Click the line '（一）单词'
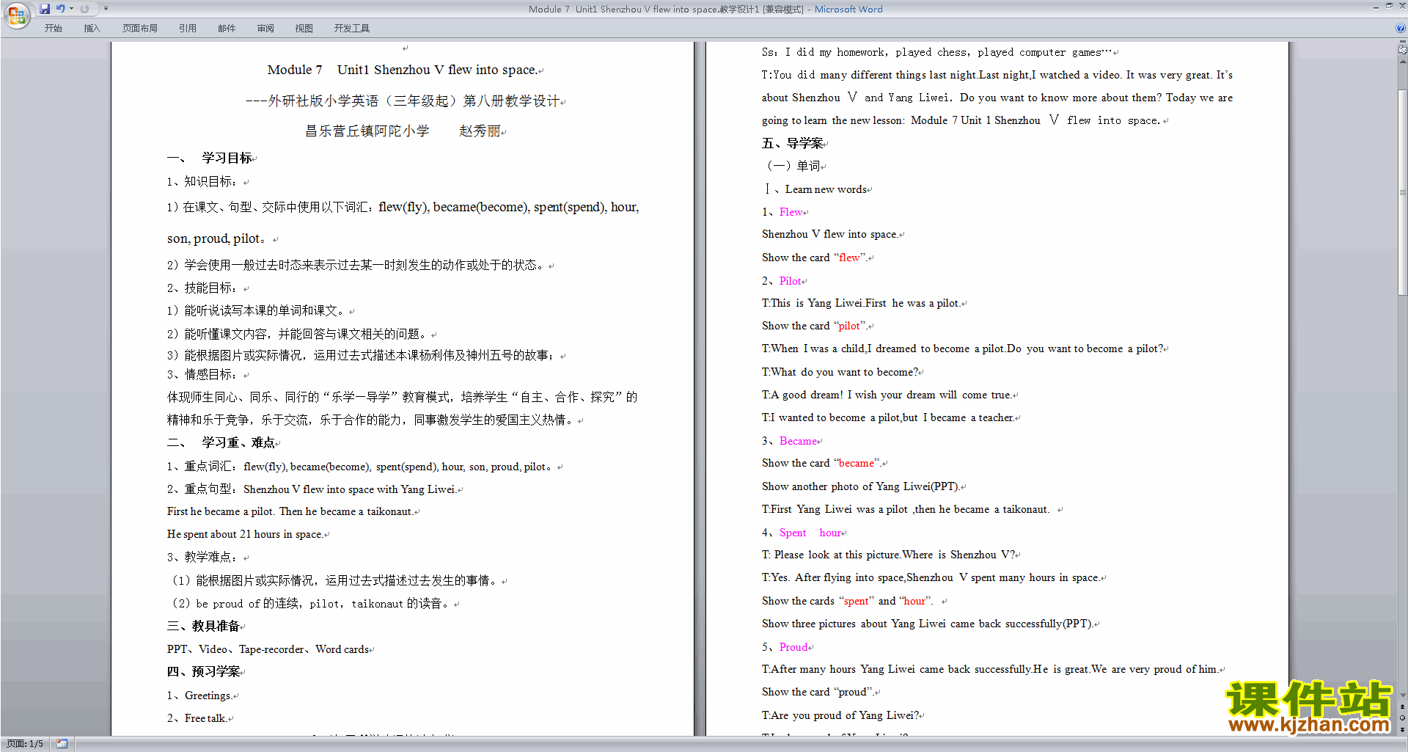 click(x=791, y=166)
